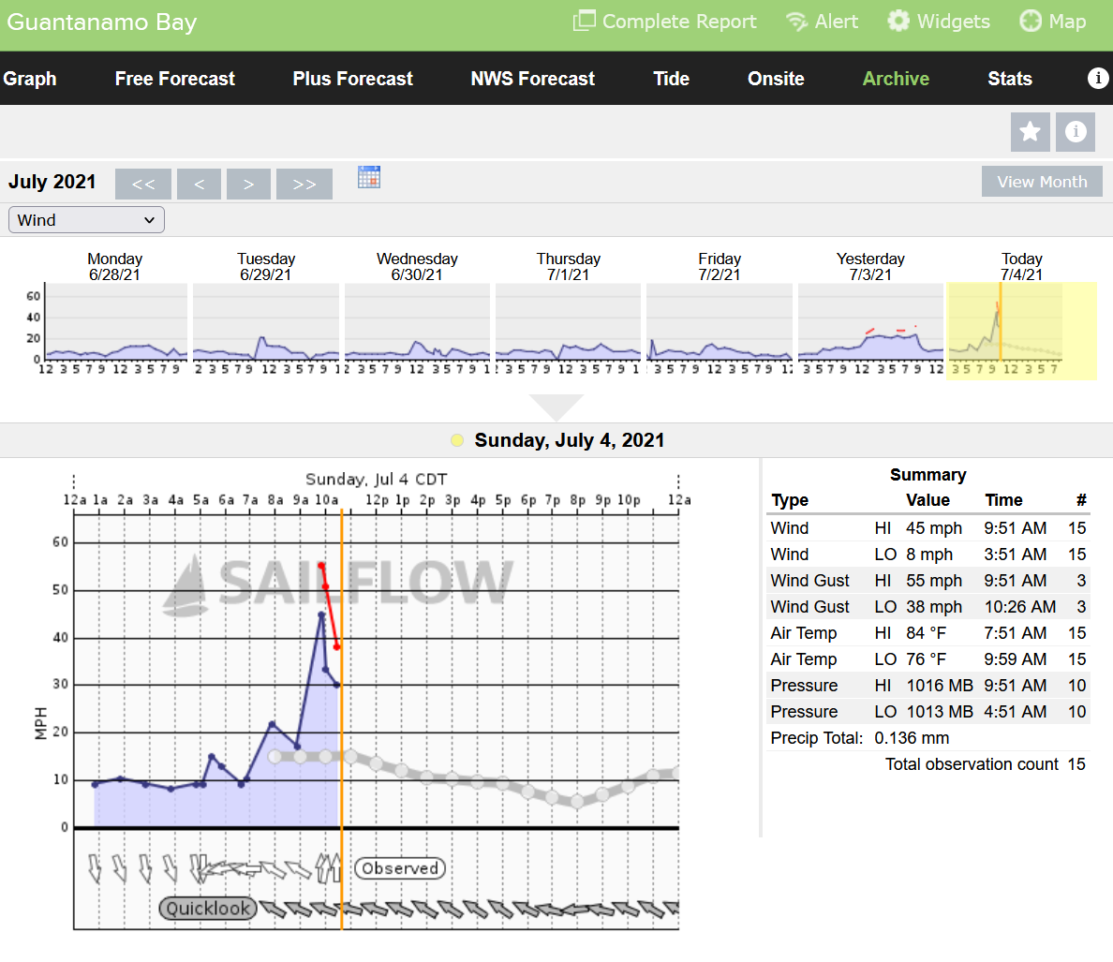
Task: Switch to the Graph tab
Action: [29, 79]
